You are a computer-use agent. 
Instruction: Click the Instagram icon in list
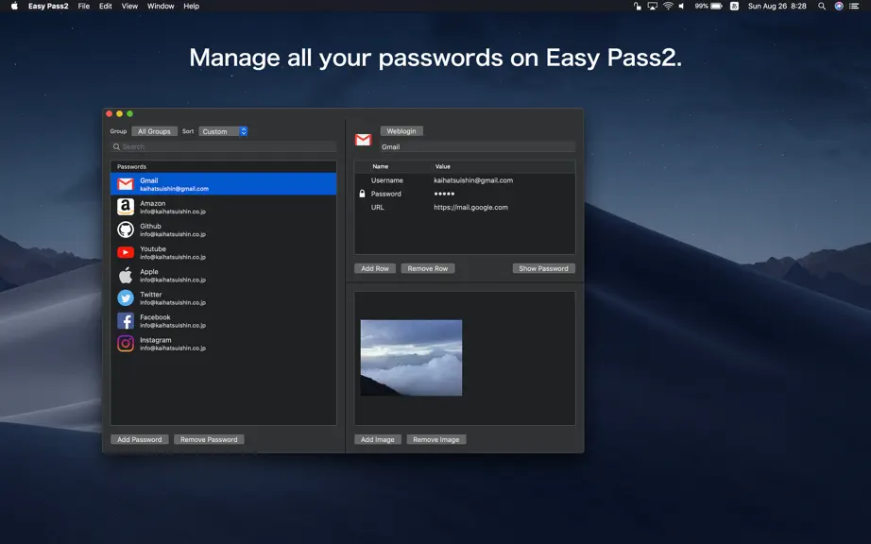(x=126, y=344)
